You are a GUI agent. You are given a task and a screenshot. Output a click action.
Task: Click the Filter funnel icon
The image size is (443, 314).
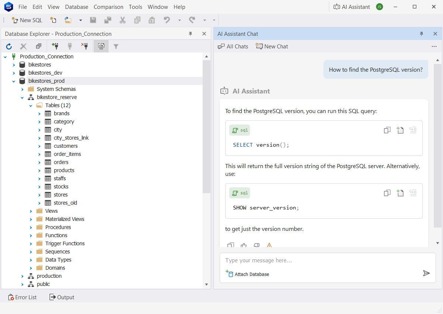[116, 46]
